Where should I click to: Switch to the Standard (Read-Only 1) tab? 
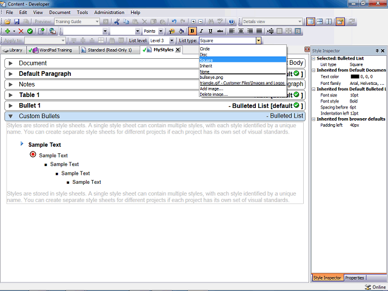pyautogui.click(x=109, y=50)
